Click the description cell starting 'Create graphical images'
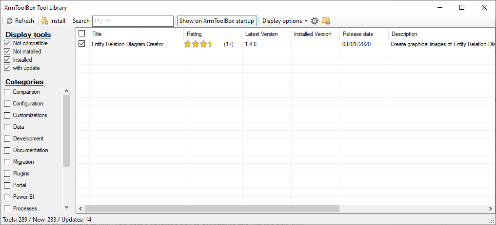The width and height of the screenshot is (496, 225). pos(443,44)
